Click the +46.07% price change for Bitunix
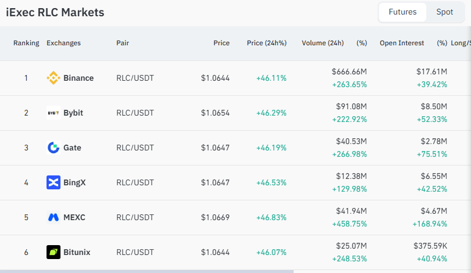The height and width of the screenshot is (273, 471). (271, 252)
